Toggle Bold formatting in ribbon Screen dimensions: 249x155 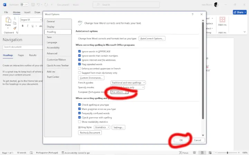[x=22, y=26]
